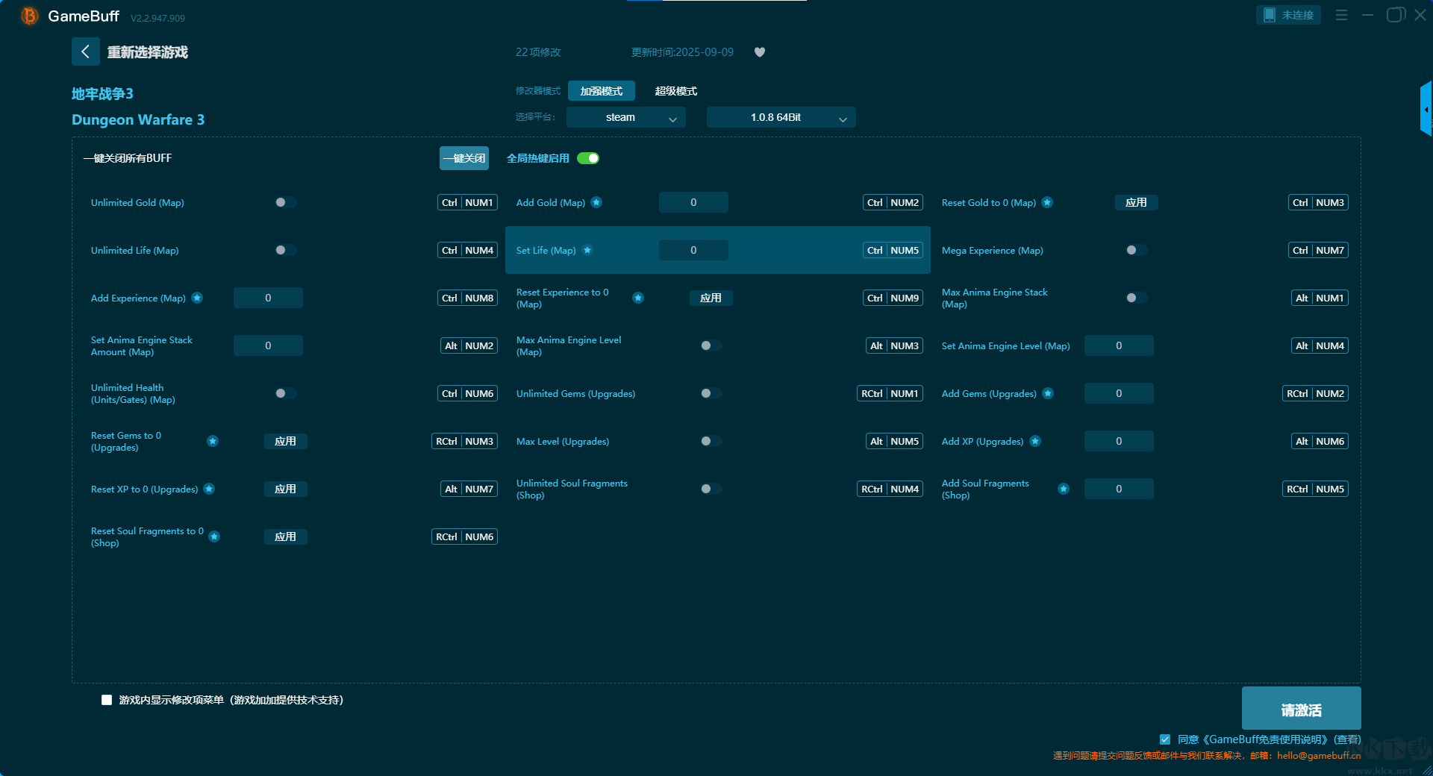Click the star icon beside Add Gold (Map)
The height and width of the screenshot is (776, 1433).
point(596,202)
